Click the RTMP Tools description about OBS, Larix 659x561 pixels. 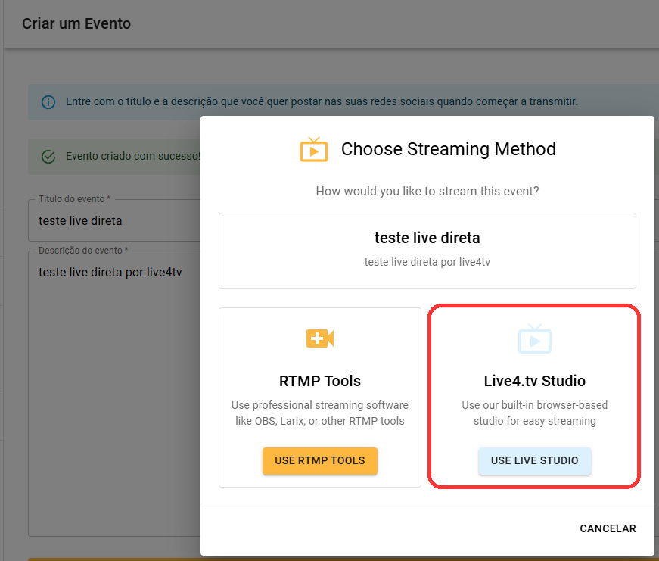[320, 413]
